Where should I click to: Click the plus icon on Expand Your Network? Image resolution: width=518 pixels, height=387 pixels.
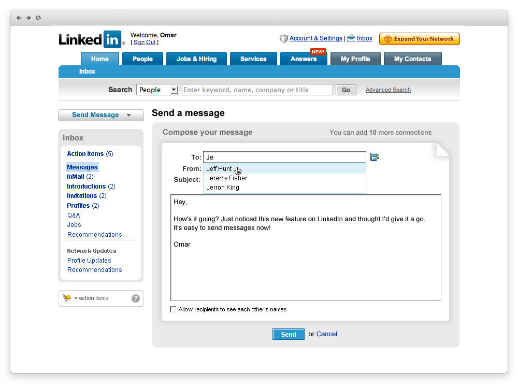(387, 39)
